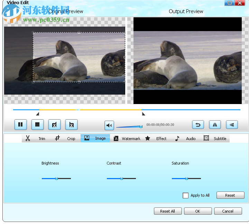Click the Effect star icon
This screenshot has width=249, height=224.
(x=148, y=138)
